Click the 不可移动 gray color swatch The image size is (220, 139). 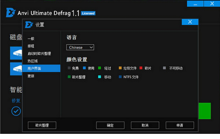coord(164,68)
